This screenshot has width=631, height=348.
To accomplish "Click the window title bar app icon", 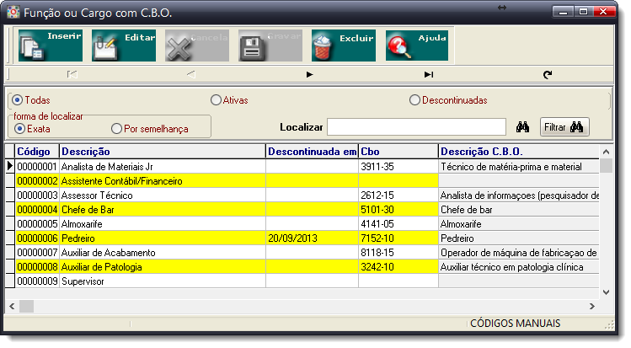I will pos(13,12).
